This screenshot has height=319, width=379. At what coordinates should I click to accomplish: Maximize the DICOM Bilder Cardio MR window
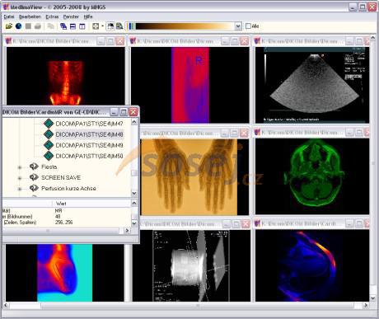click(124, 112)
